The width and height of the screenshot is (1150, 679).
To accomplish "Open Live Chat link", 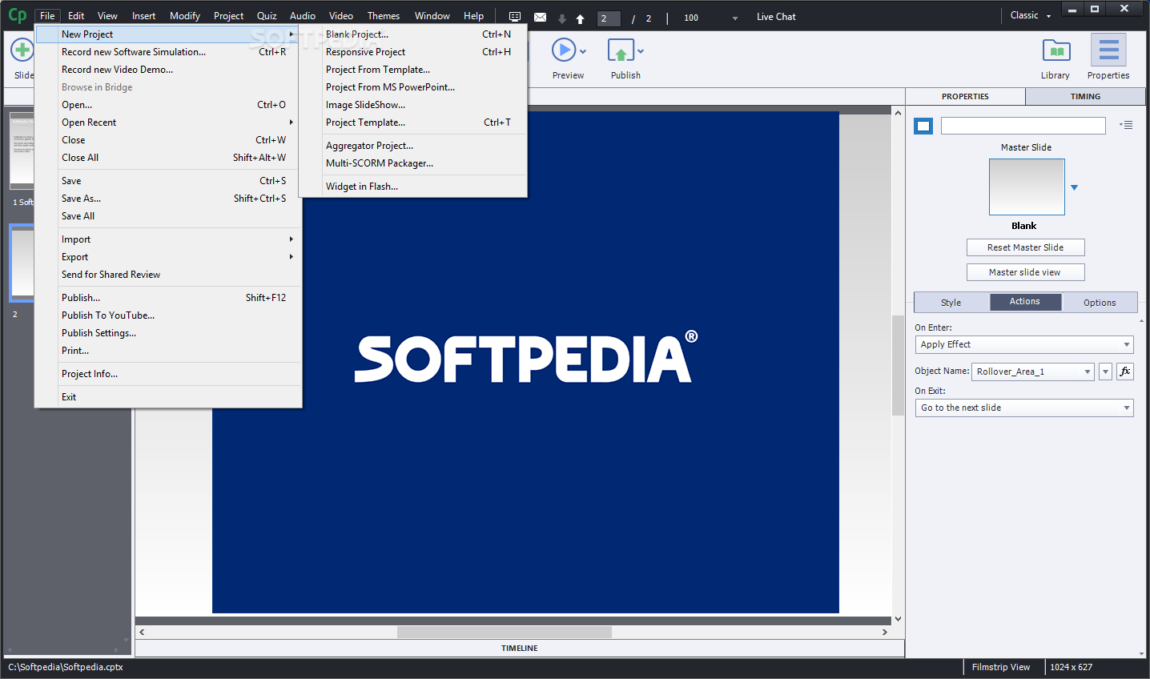I will click(776, 16).
